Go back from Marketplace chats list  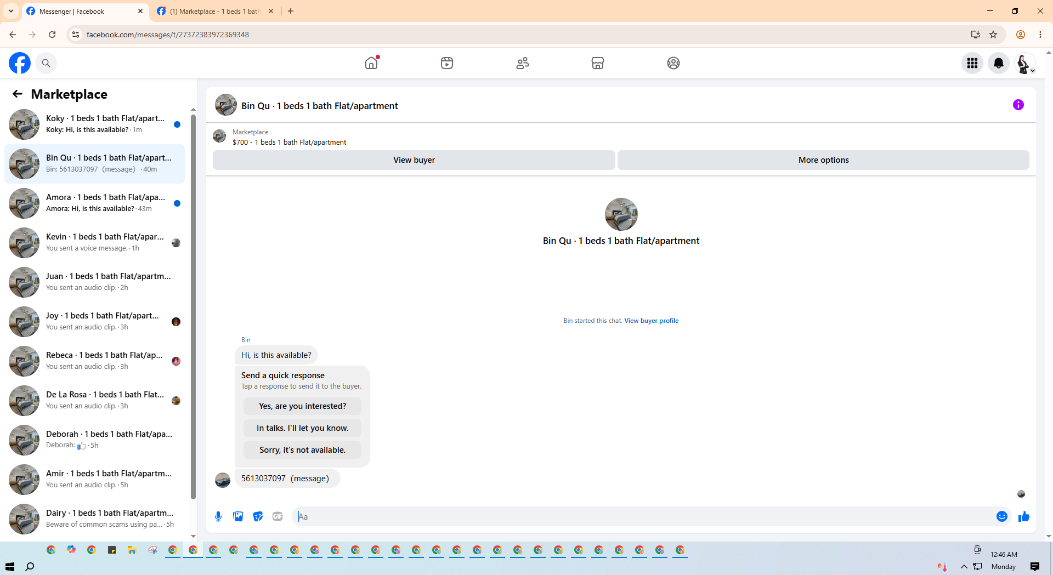[x=18, y=94]
